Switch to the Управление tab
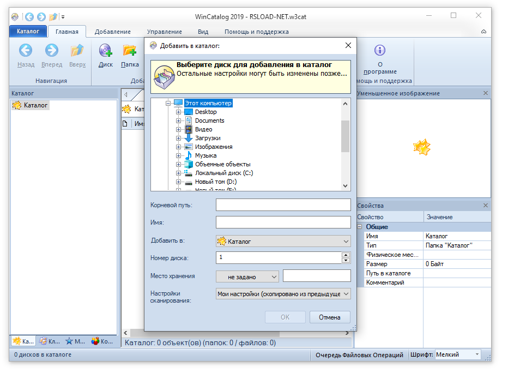The image size is (508, 373). pos(164,32)
